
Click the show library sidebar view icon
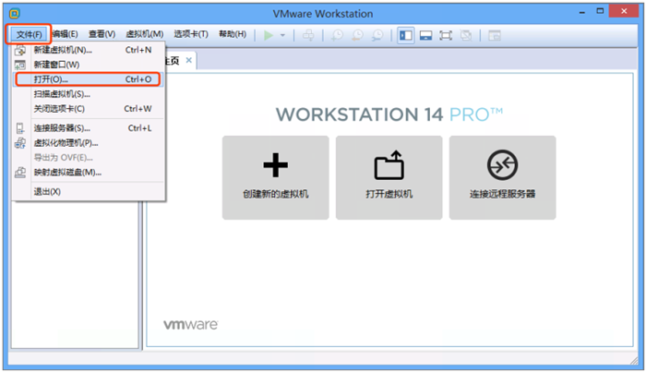click(x=405, y=35)
